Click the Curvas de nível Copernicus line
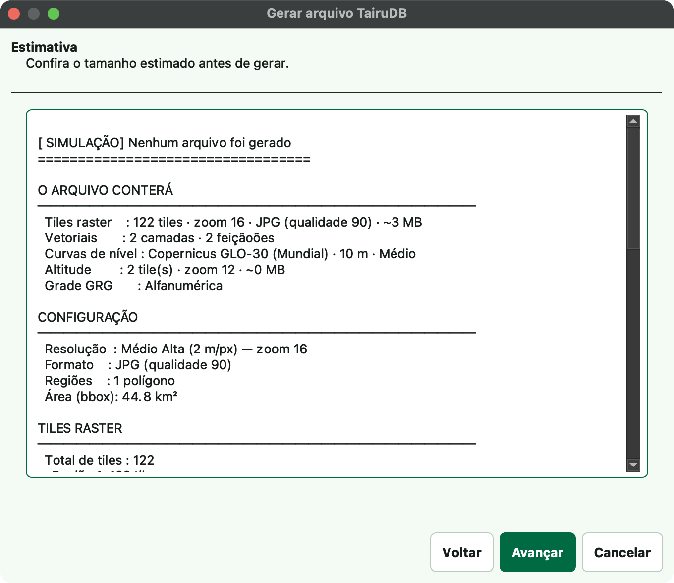674x583 pixels. coord(230,254)
